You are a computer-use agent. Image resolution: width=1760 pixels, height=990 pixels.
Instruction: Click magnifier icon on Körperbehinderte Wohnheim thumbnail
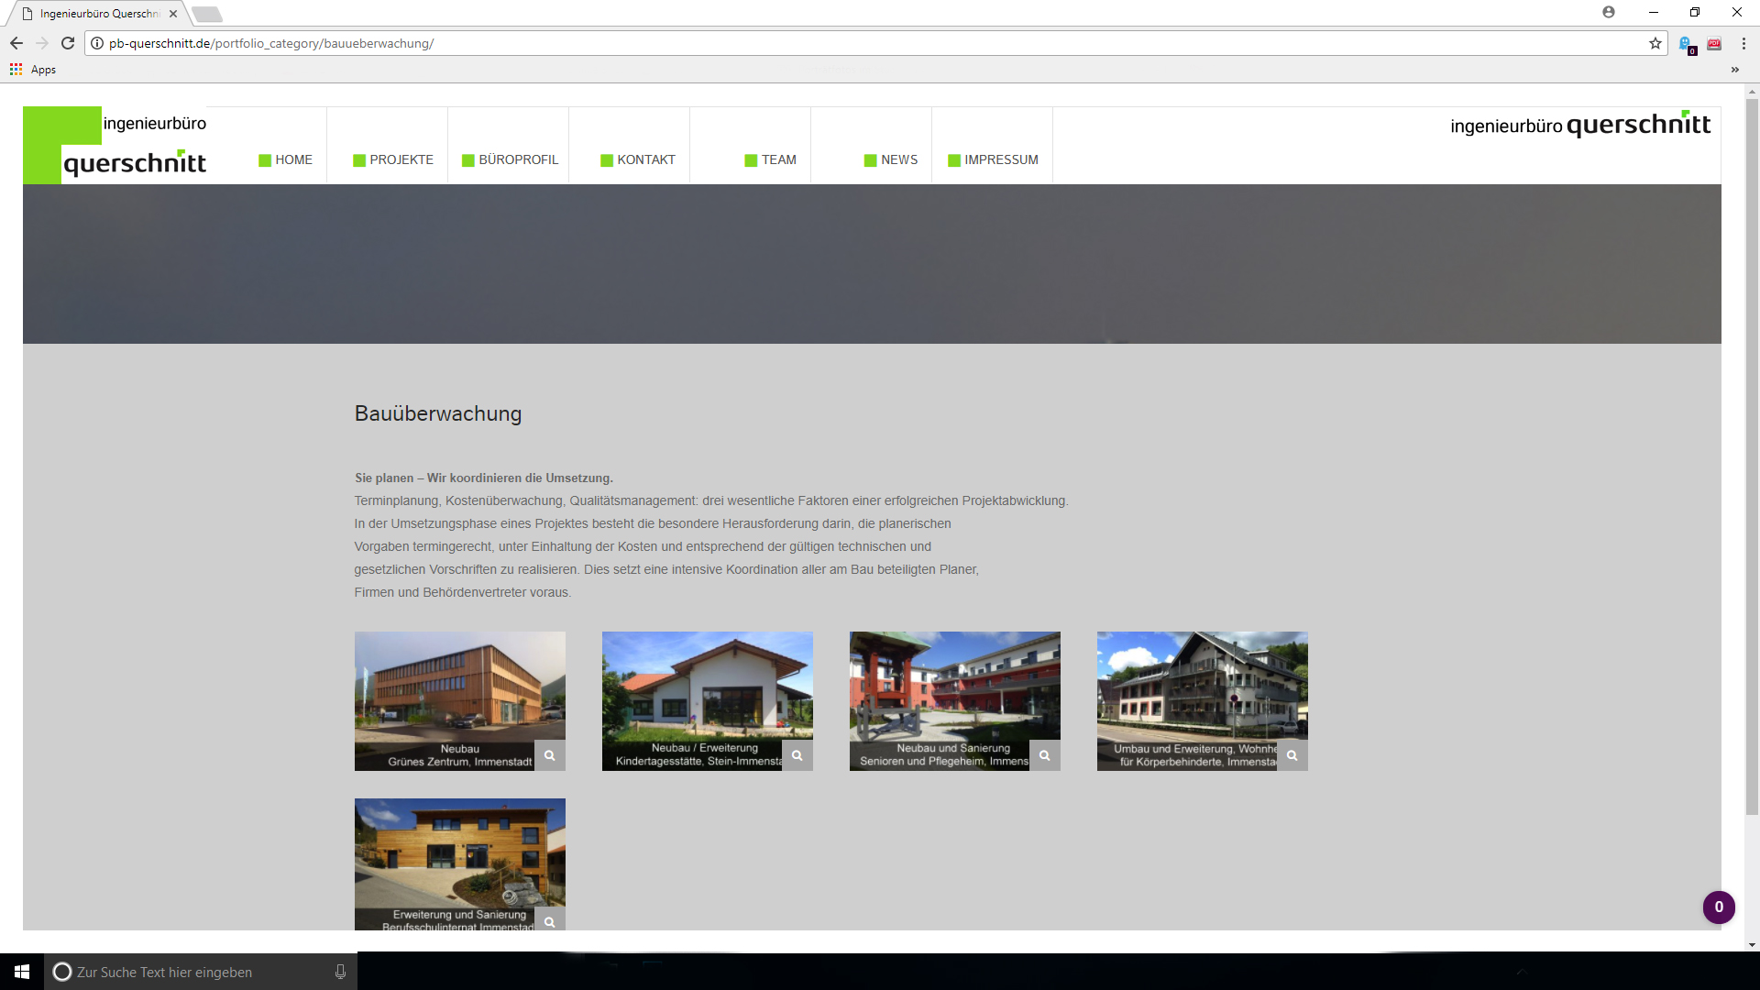[1292, 755]
